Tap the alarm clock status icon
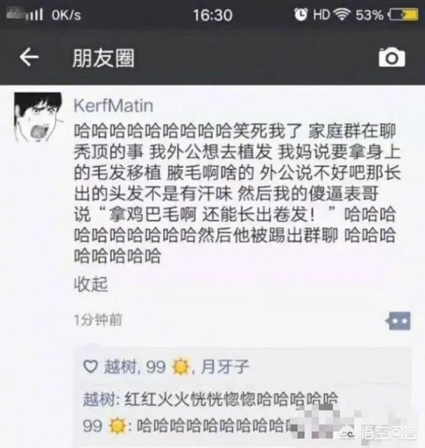This screenshot has width=425, height=448. (x=301, y=14)
